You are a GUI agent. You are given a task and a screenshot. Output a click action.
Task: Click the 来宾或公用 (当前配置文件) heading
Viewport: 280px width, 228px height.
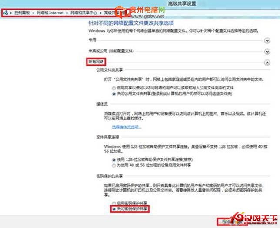click(x=111, y=51)
